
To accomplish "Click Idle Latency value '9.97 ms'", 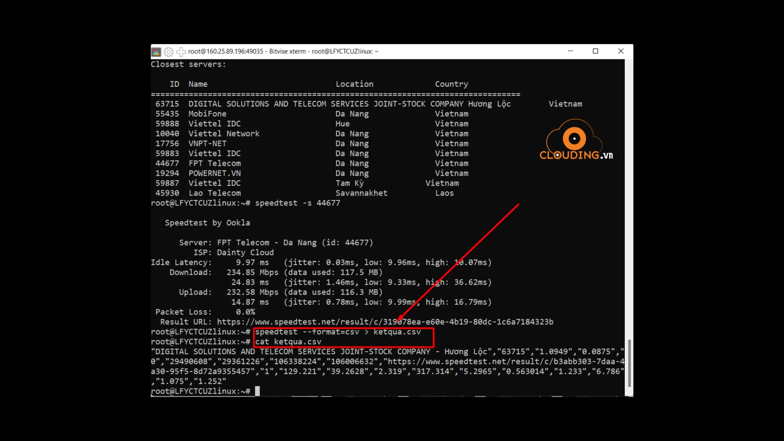I will [252, 262].
